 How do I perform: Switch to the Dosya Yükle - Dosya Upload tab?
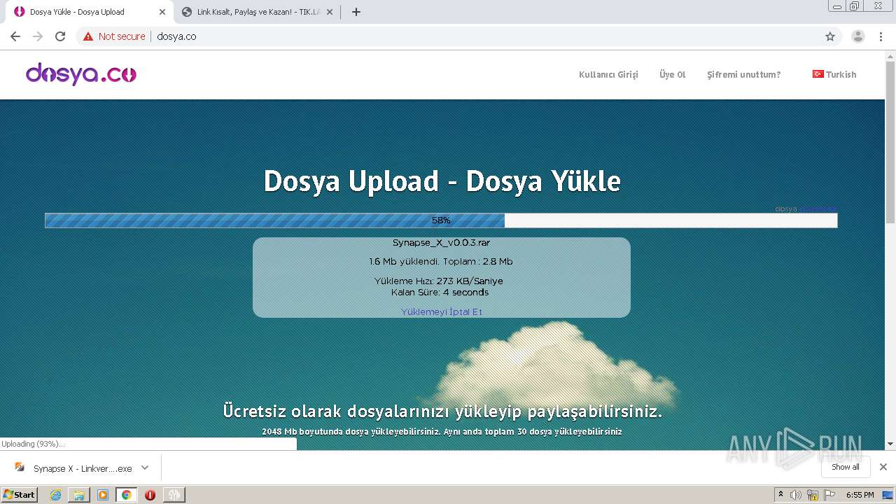(87, 12)
